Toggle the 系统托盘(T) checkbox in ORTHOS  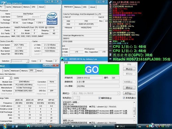point(124,98)
